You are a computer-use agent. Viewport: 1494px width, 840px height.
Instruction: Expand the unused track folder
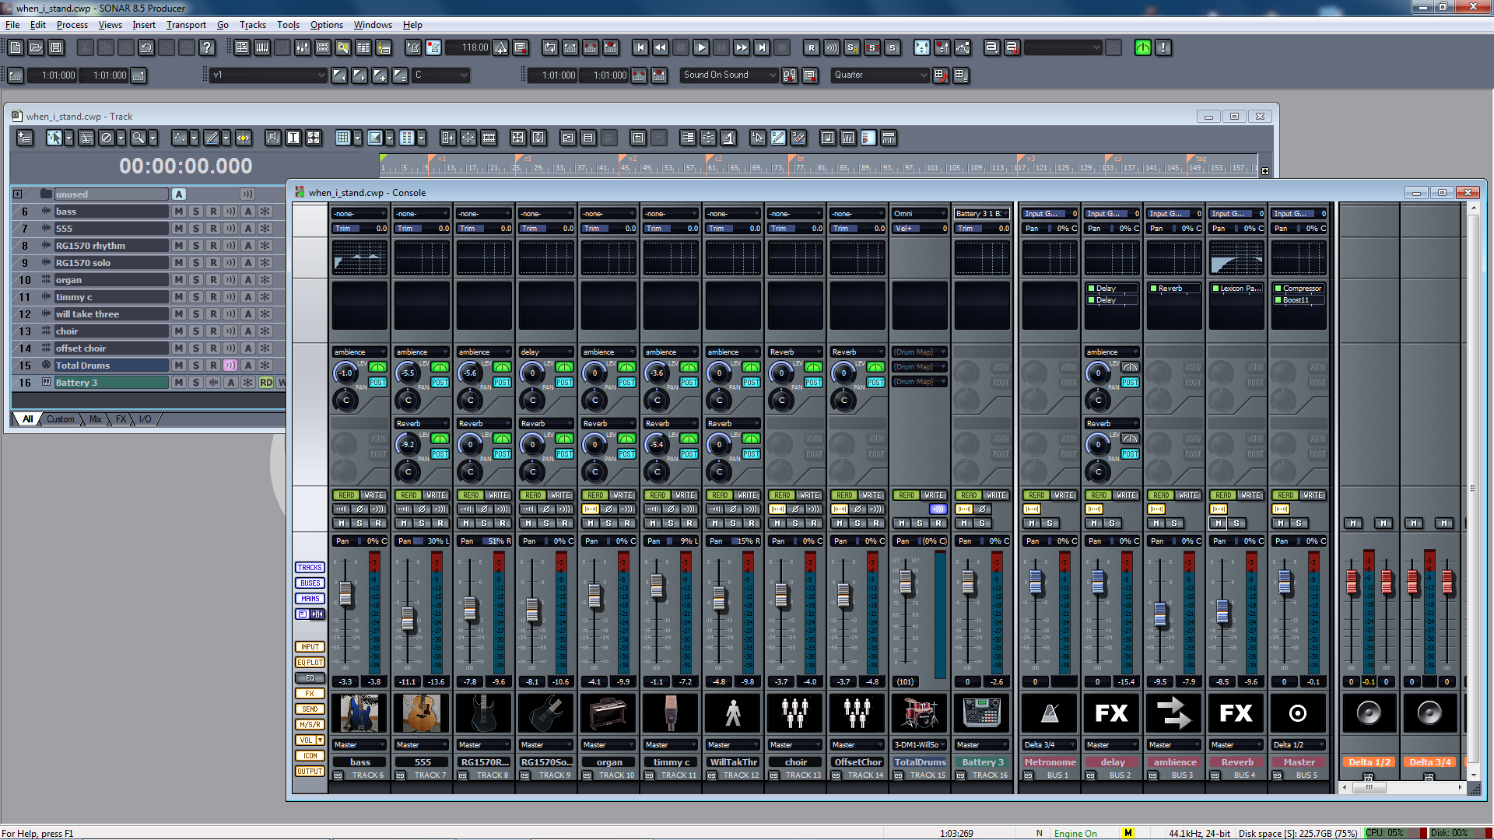point(18,194)
